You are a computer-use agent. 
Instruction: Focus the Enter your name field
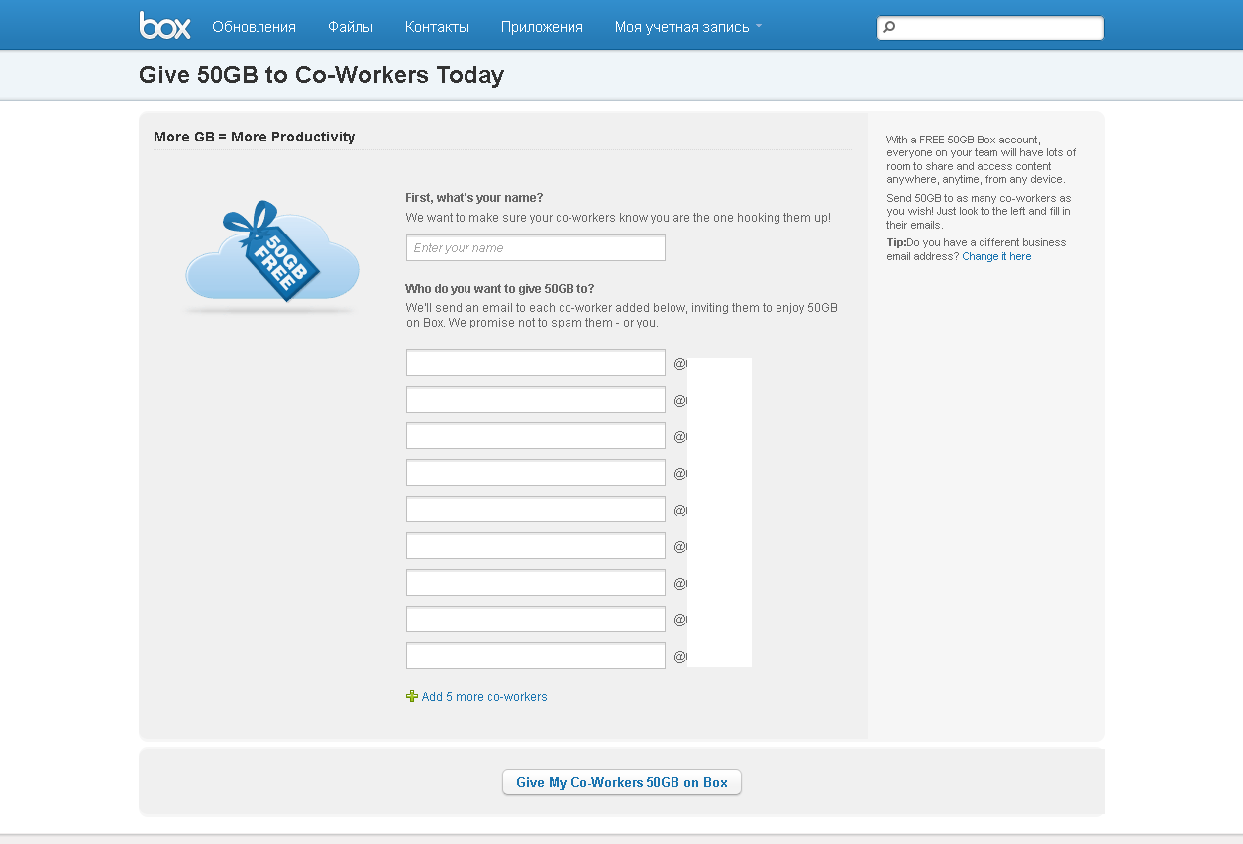(535, 248)
